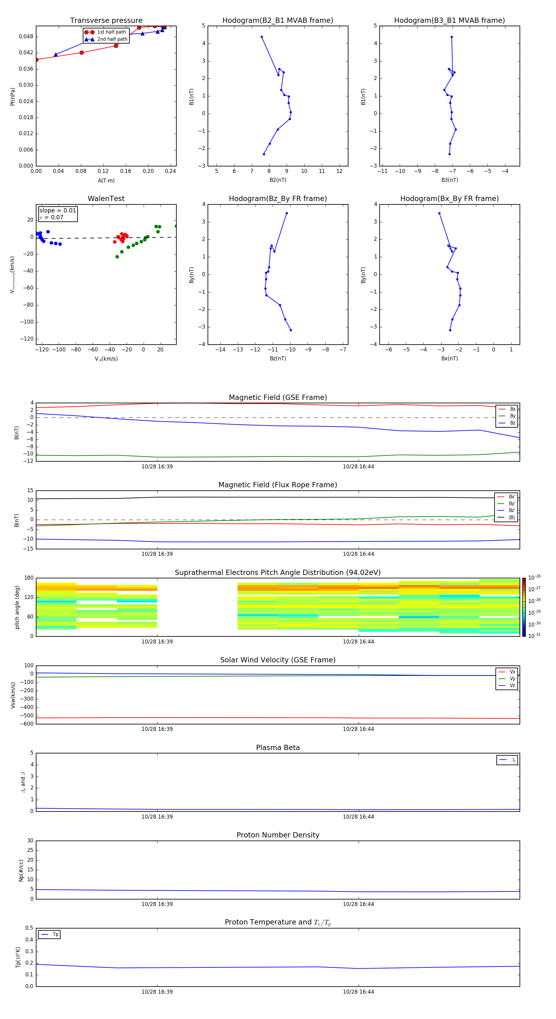Viewport: 556px width, 1019px height.
Task: Click the 'r = 0.07' annotation
Action: [x=52, y=217]
